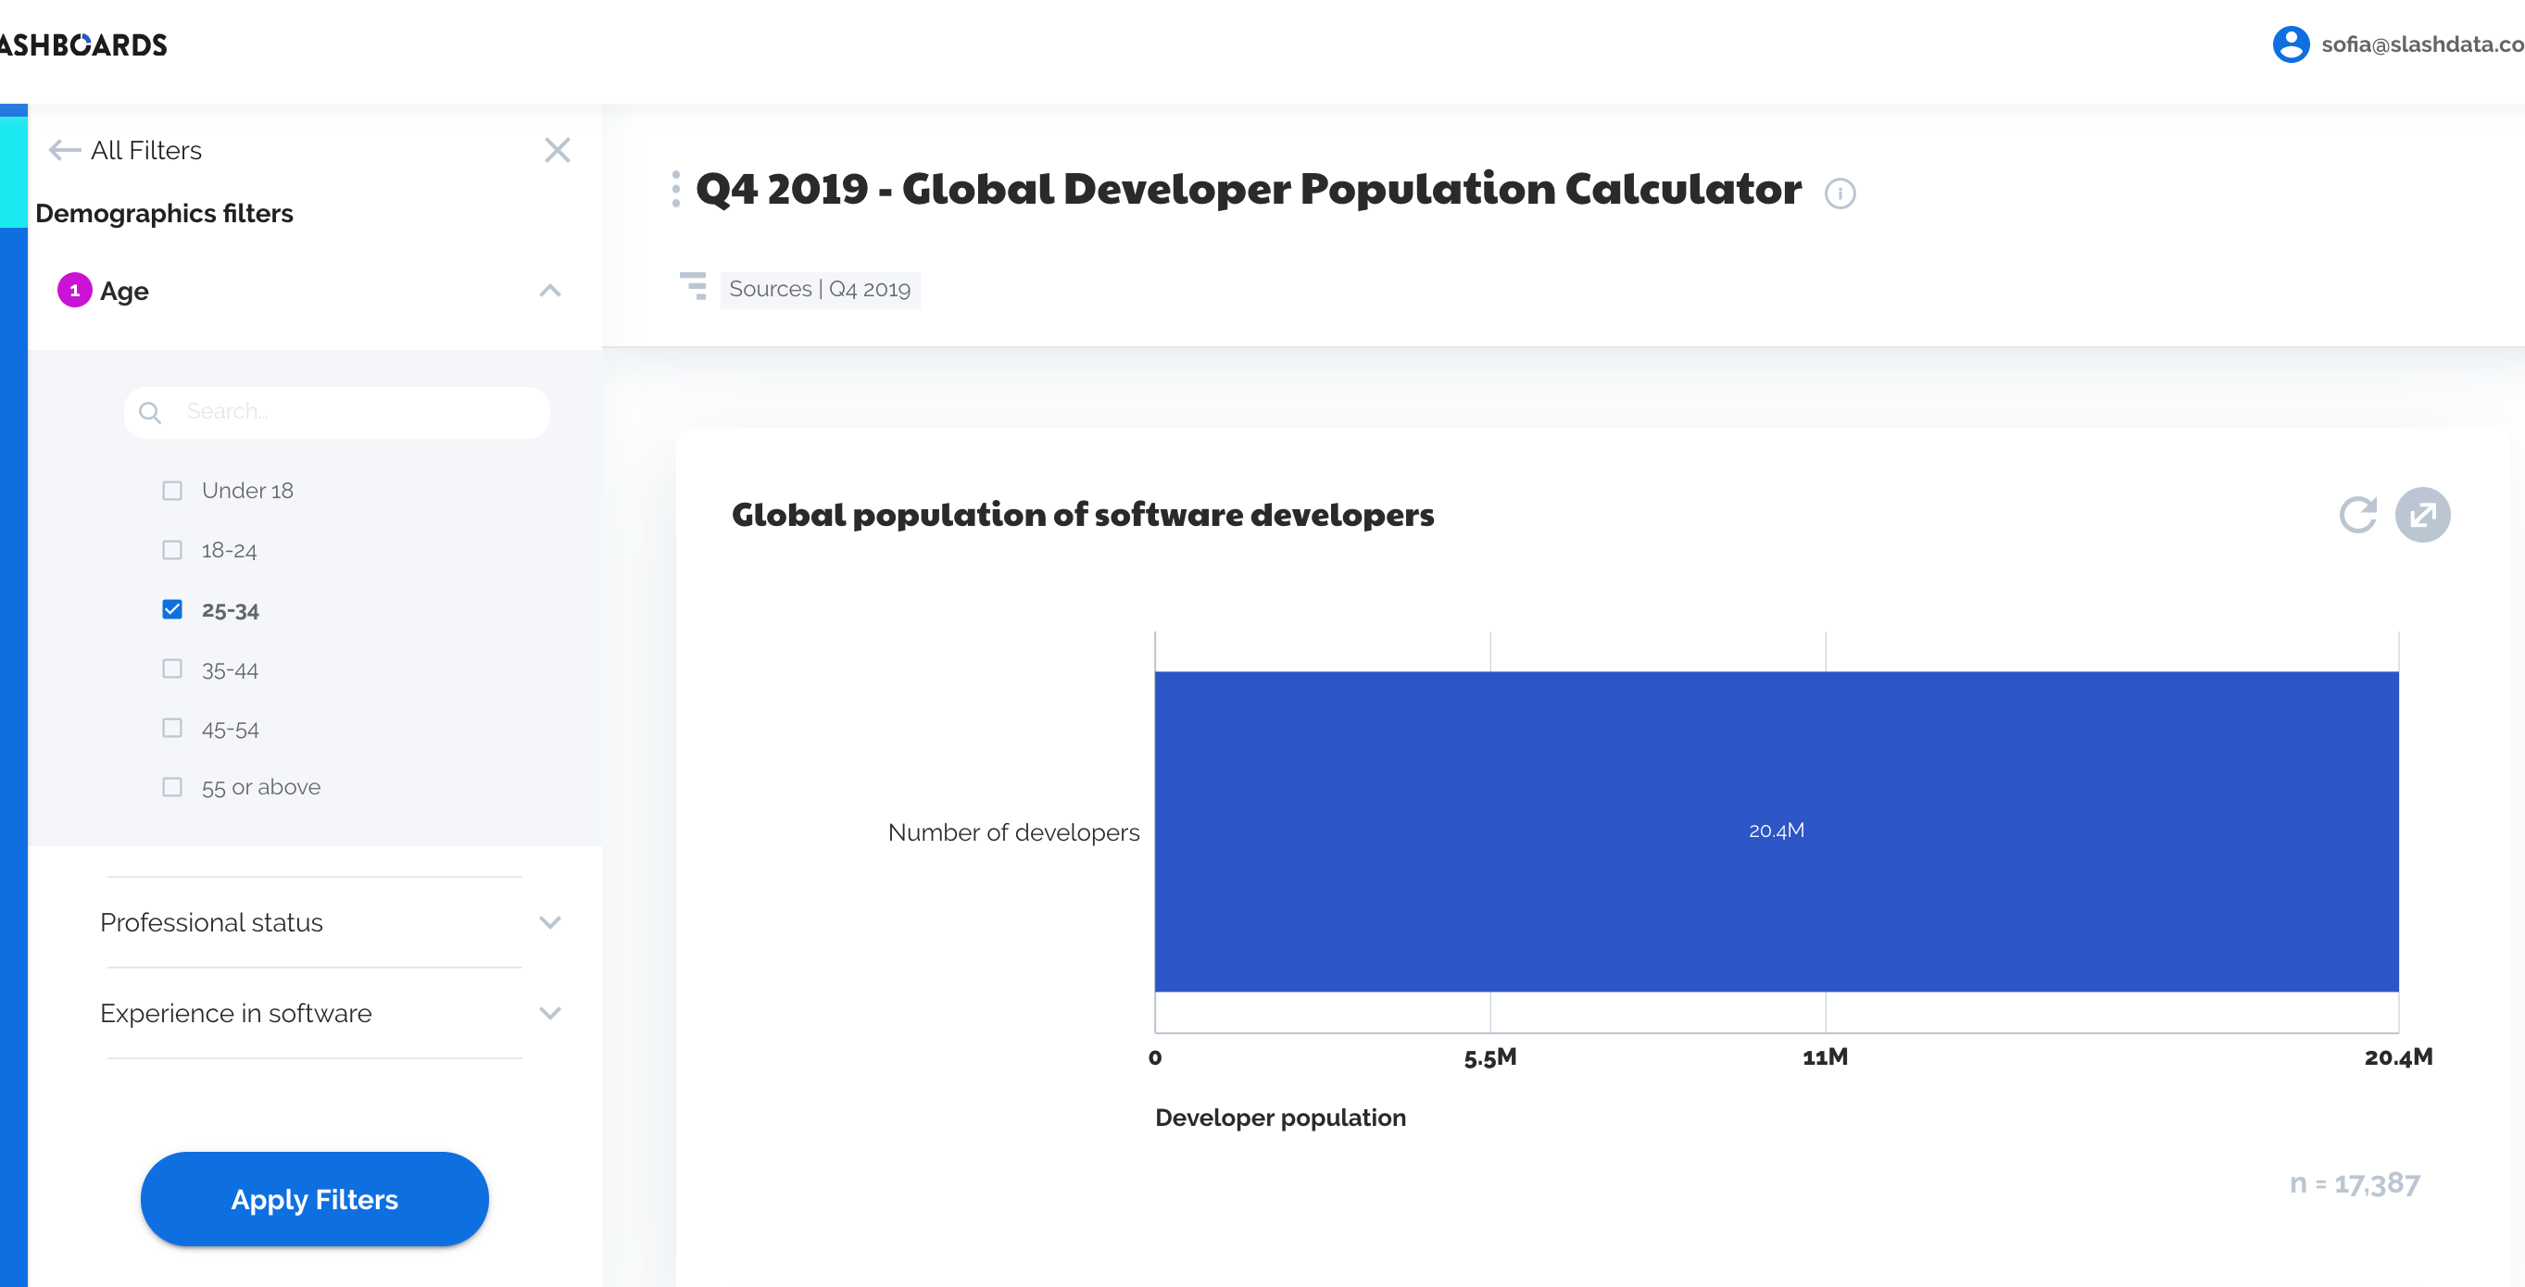This screenshot has width=2525, height=1287.
Task: Click the info icon next to the dashboard title
Action: coord(1840,193)
